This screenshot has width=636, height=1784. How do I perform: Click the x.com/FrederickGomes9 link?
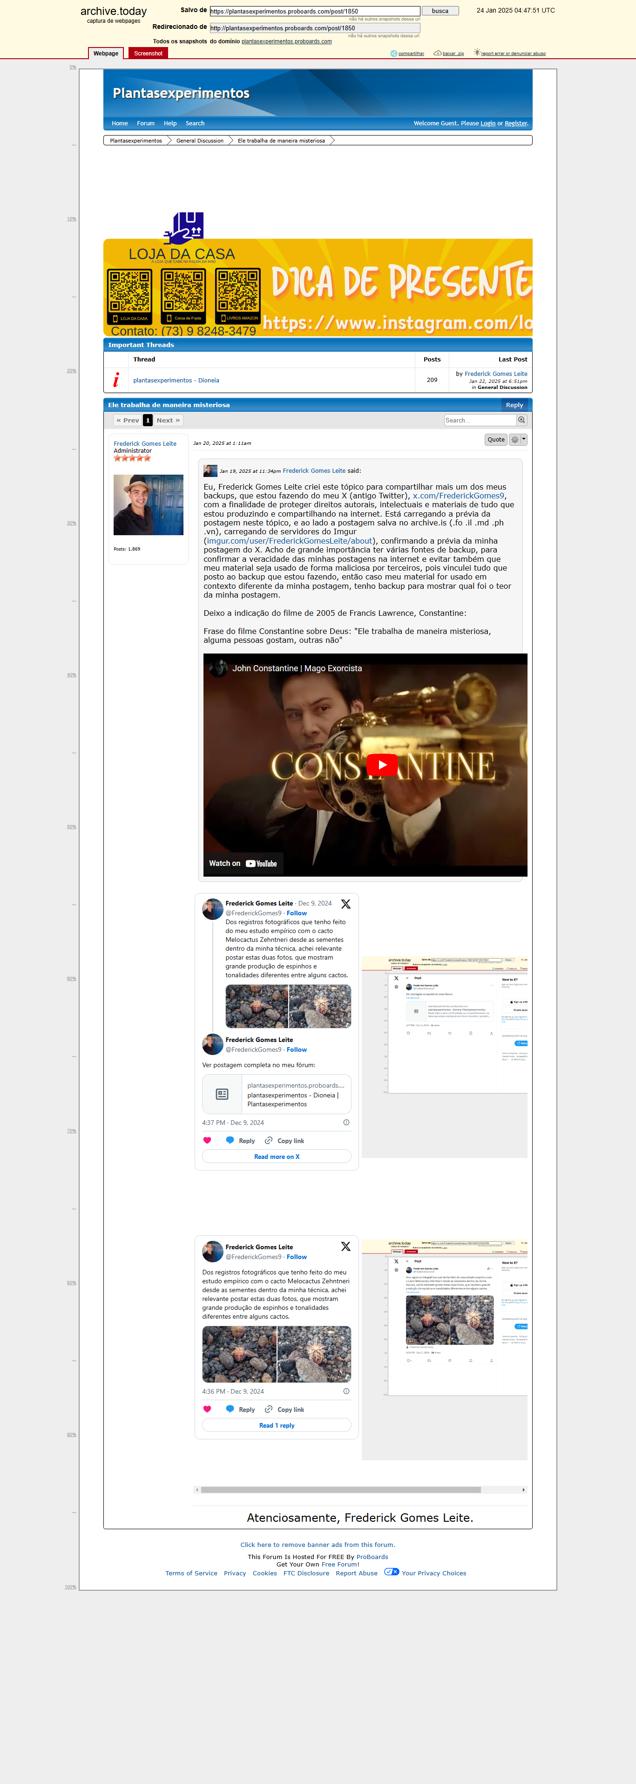point(459,496)
